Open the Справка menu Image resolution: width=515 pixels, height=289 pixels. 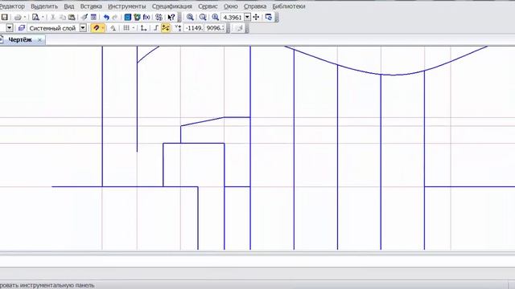tap(255, 6)
